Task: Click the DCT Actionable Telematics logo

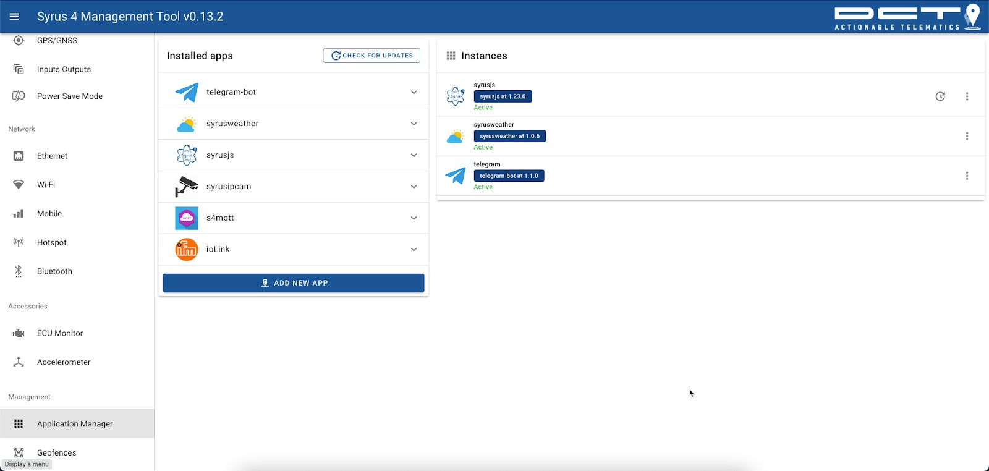Action: click(x=907, y=17)
